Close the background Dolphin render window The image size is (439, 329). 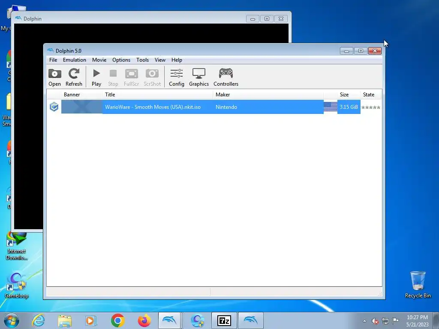(x=281, y=19)
